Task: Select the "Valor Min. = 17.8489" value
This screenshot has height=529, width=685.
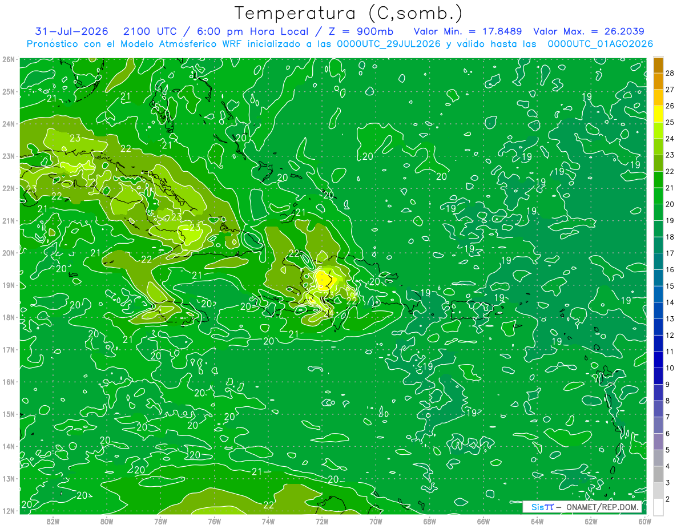Action: [468, 31]
